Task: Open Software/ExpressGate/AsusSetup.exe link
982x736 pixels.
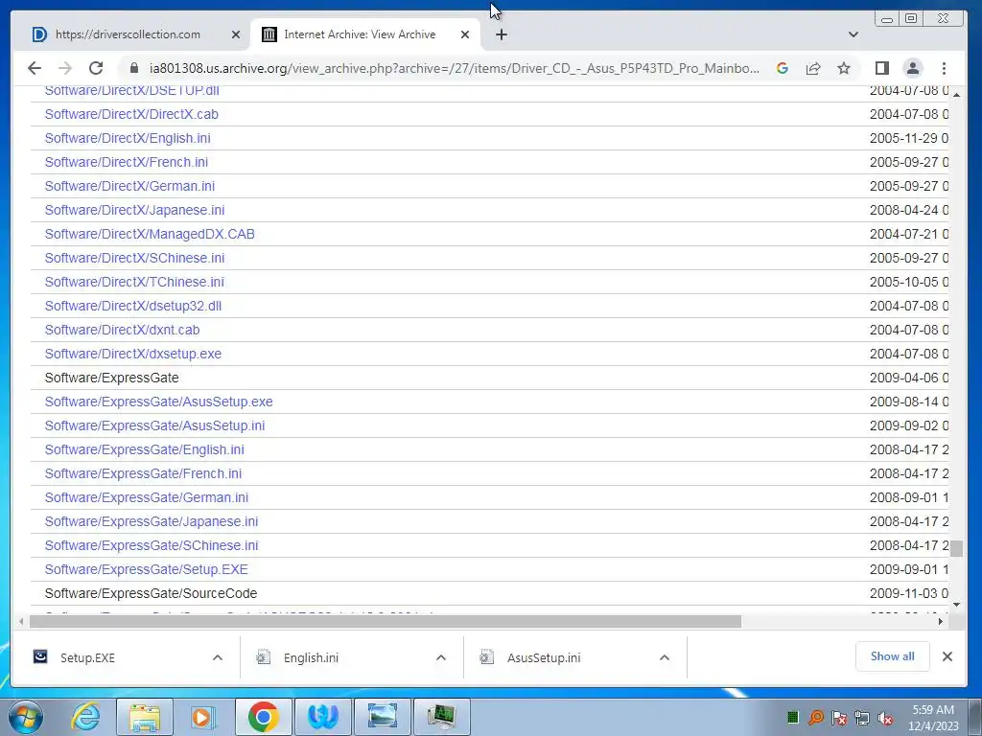Action: tap(159, 402)
